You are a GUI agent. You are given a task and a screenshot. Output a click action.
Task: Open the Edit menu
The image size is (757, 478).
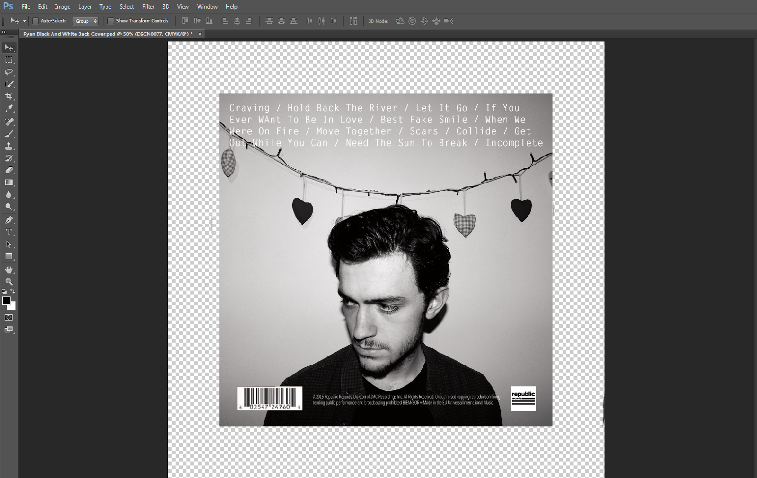tap(43, 6)
